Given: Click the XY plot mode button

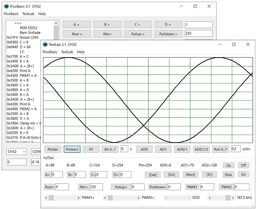Looking at the screenshot, I should [91, 149].
